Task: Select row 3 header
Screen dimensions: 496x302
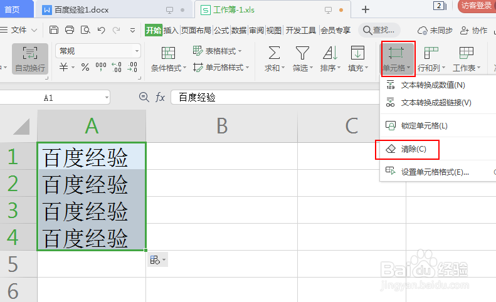Action: click(x=18, y=211)
